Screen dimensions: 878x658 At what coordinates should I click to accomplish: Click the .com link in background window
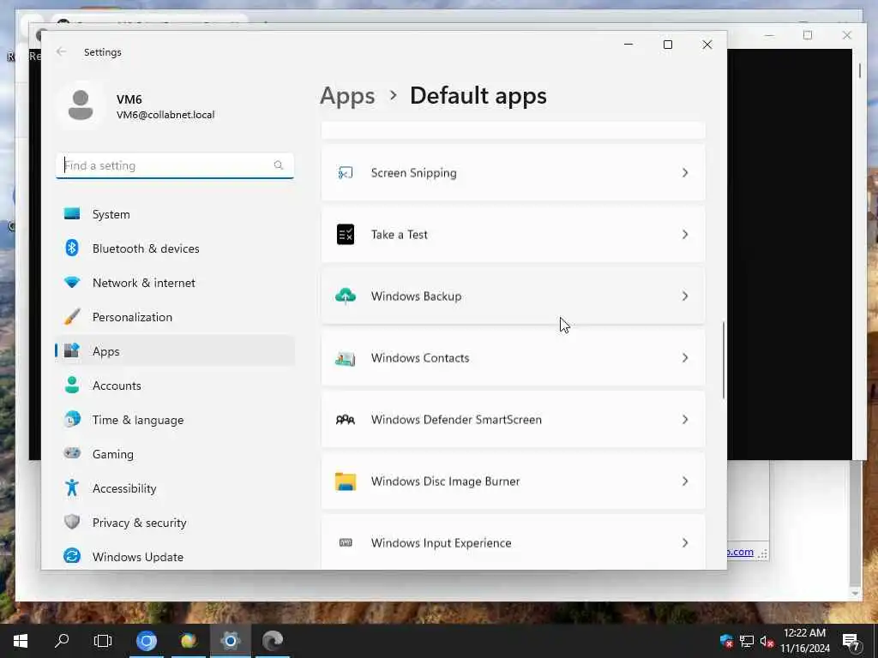coord(740,552)
